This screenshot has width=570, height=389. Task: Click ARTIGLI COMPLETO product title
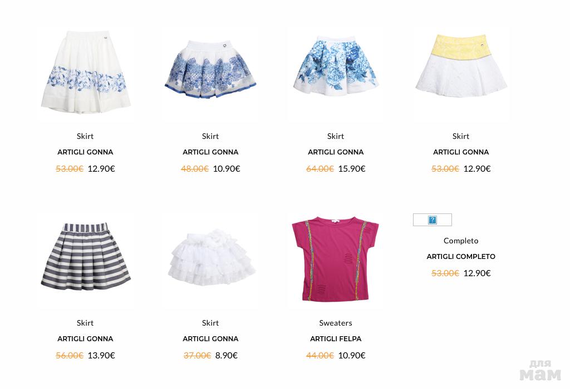461,257
